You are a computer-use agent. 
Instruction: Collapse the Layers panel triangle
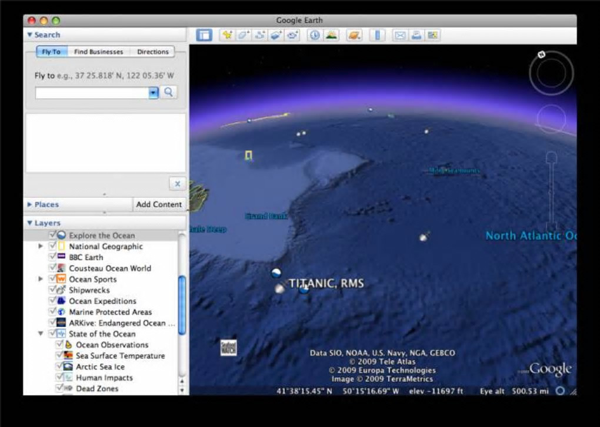pos(29,223)
